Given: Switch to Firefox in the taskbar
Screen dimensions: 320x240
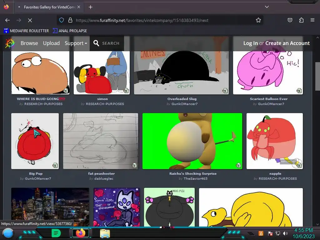Looking at the screenshot, I should [x=81, y=233].
